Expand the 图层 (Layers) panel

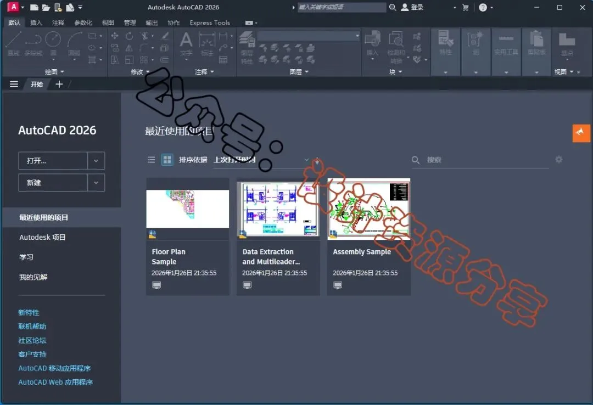pyautogui.click(x=299, y=71)
